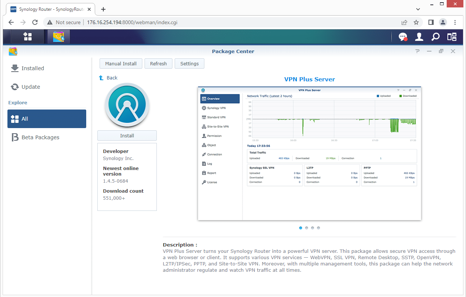Click the download count 551,000+
The image size is (466, 297).
click(114, 198)
